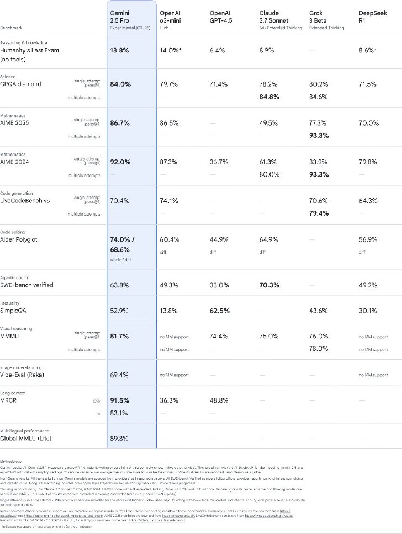This screenshot has height=534, width=402.
Task: Click Gemini's 18.8% Humanity's Last Exam score
Action: pyautogui.click(x=119, y=50)
